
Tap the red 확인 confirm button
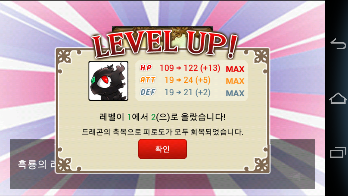click(162, 149)
